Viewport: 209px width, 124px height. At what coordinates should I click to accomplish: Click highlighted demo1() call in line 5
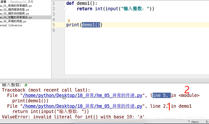tap(91, 25)
